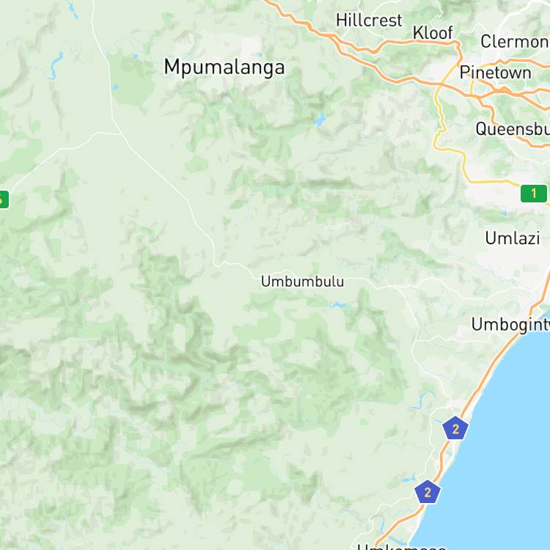
Task: Click the Clermont label
Action: point(516,42)
